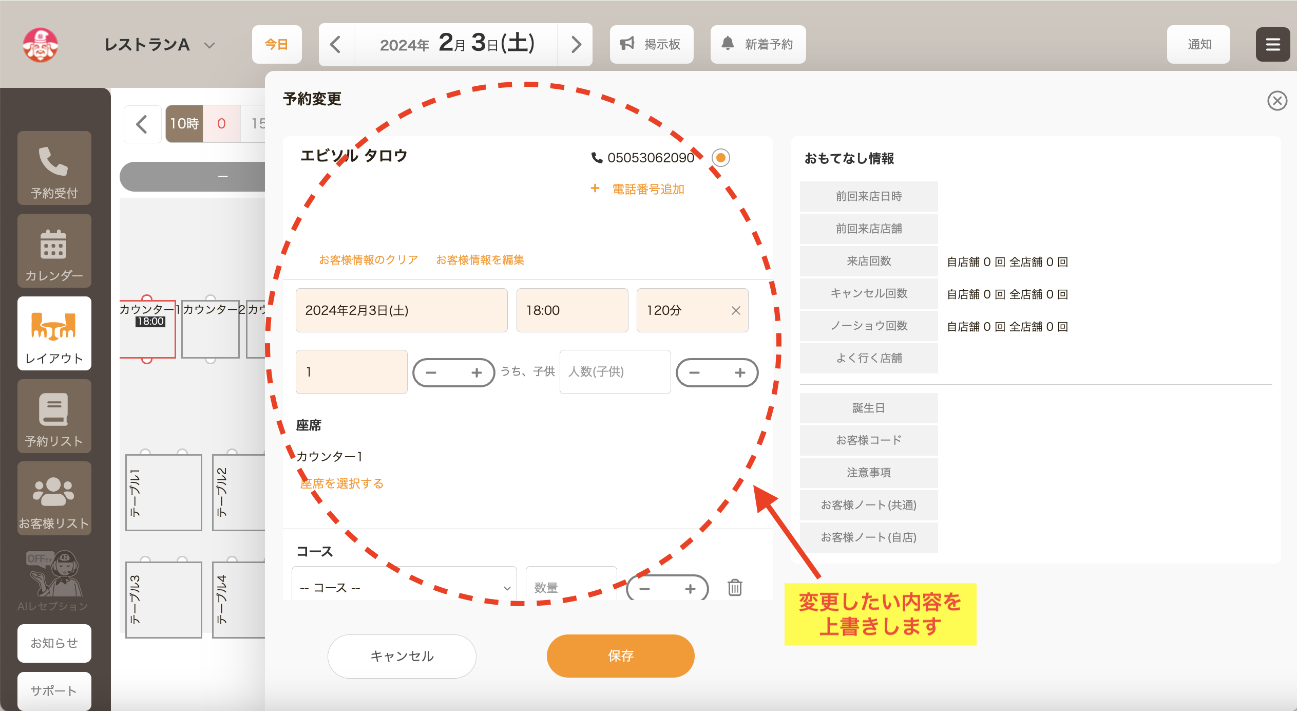Decrease course quantity with minus
1297x711 pixels.
pyautogui.click(x=645, y=589)
